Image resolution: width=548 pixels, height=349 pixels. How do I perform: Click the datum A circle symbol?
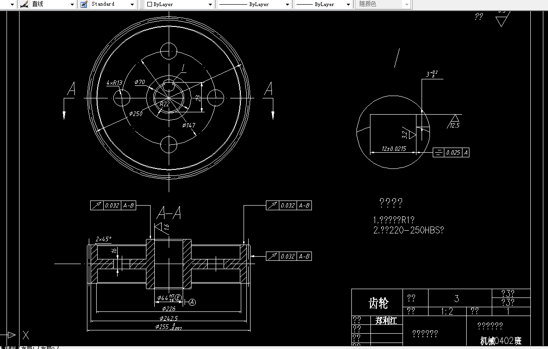pos(192,302)
